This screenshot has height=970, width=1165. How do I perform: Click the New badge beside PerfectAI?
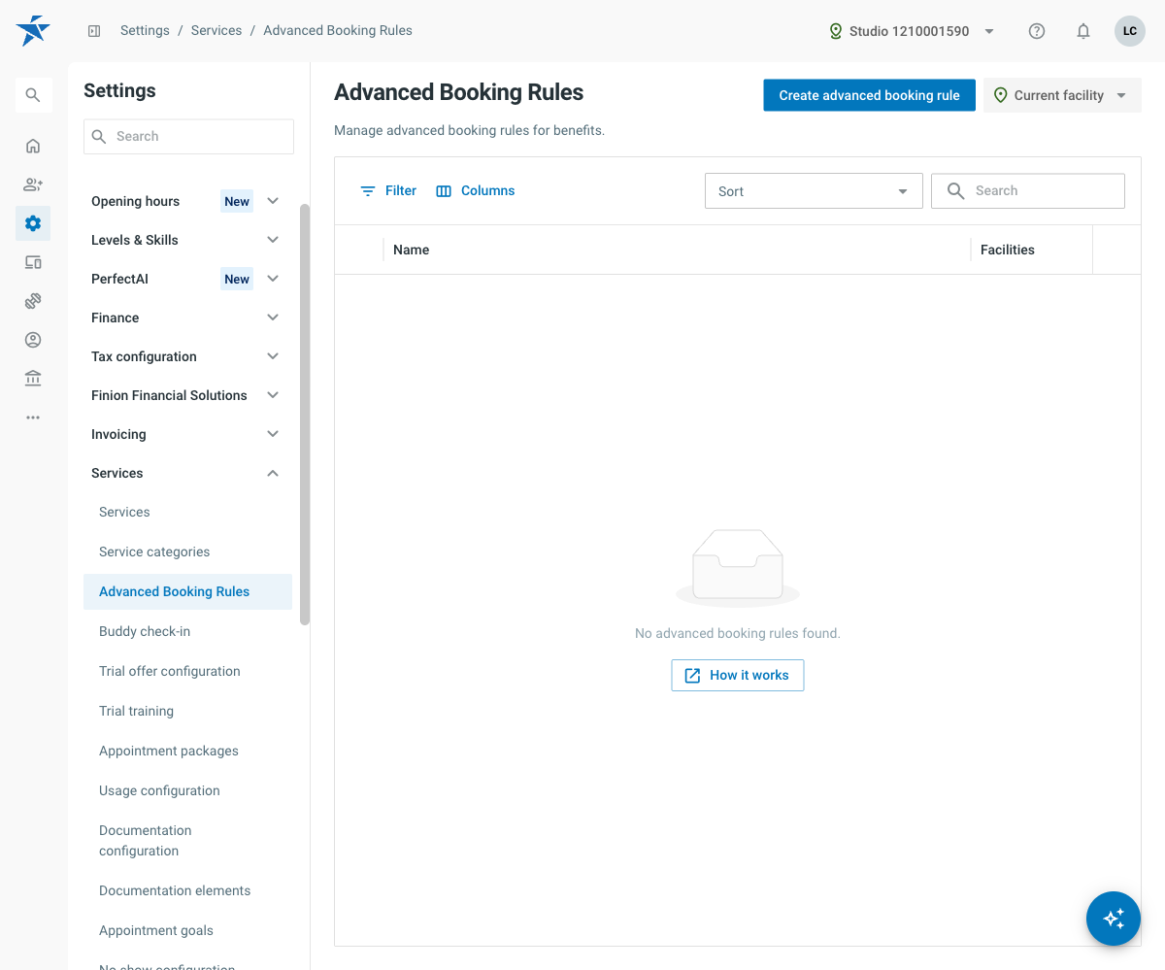coord(237,279)
